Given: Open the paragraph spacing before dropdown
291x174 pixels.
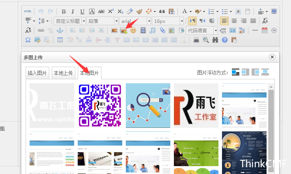Looking at the screenshot, I should [267, 11].
